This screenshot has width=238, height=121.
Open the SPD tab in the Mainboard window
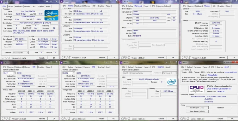click(x=153, y=6)
